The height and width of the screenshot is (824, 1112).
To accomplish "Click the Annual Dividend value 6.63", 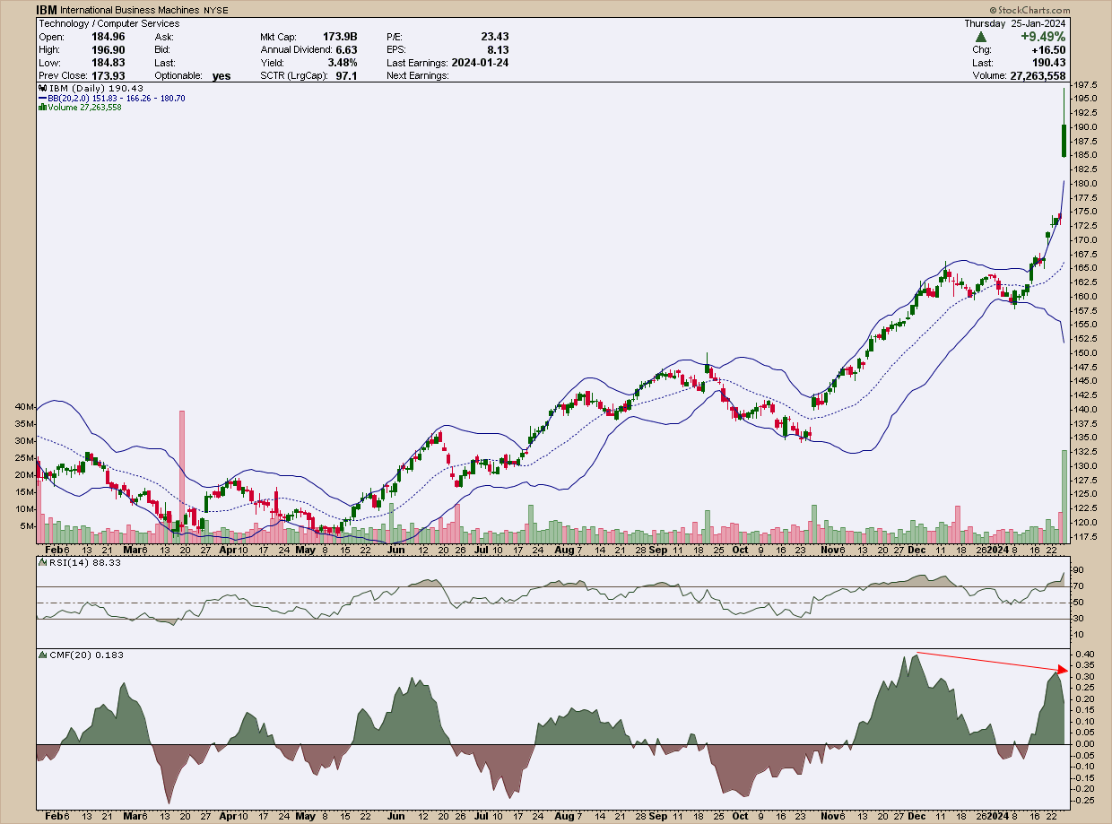I will pyautogui.click(x=346, y=49).
